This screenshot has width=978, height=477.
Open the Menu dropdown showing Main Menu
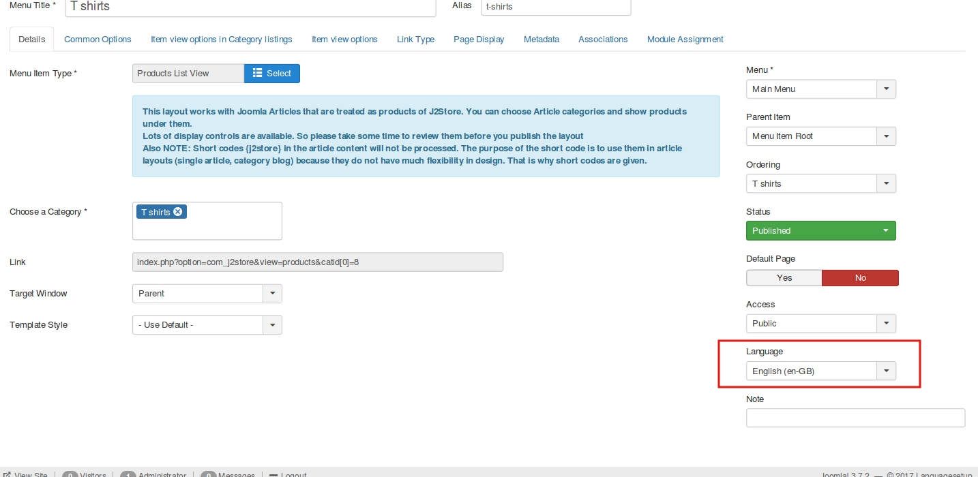coord(820,89)
